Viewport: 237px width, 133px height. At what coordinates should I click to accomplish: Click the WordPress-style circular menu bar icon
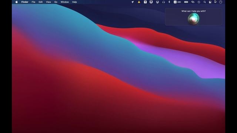pos(157,2)
